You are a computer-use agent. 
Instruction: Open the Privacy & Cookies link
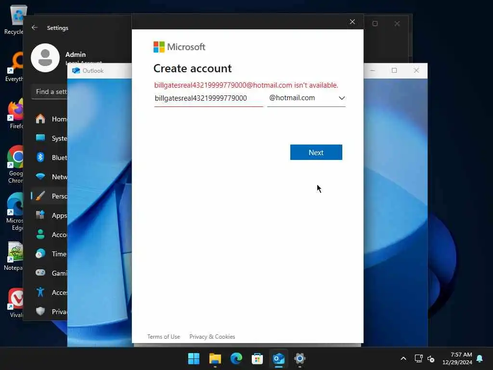212,337
